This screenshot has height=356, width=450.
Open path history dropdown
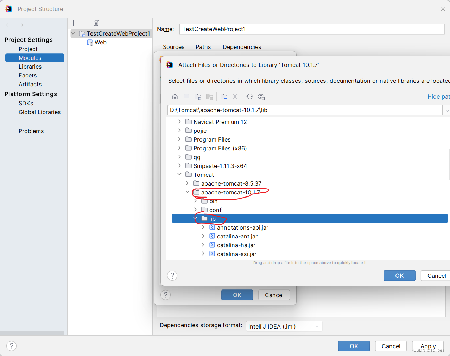(x=446, y=110)
